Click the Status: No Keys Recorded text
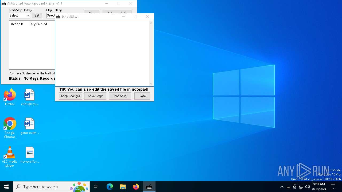Viewport: 342px width, 192px height. [32, 78]
